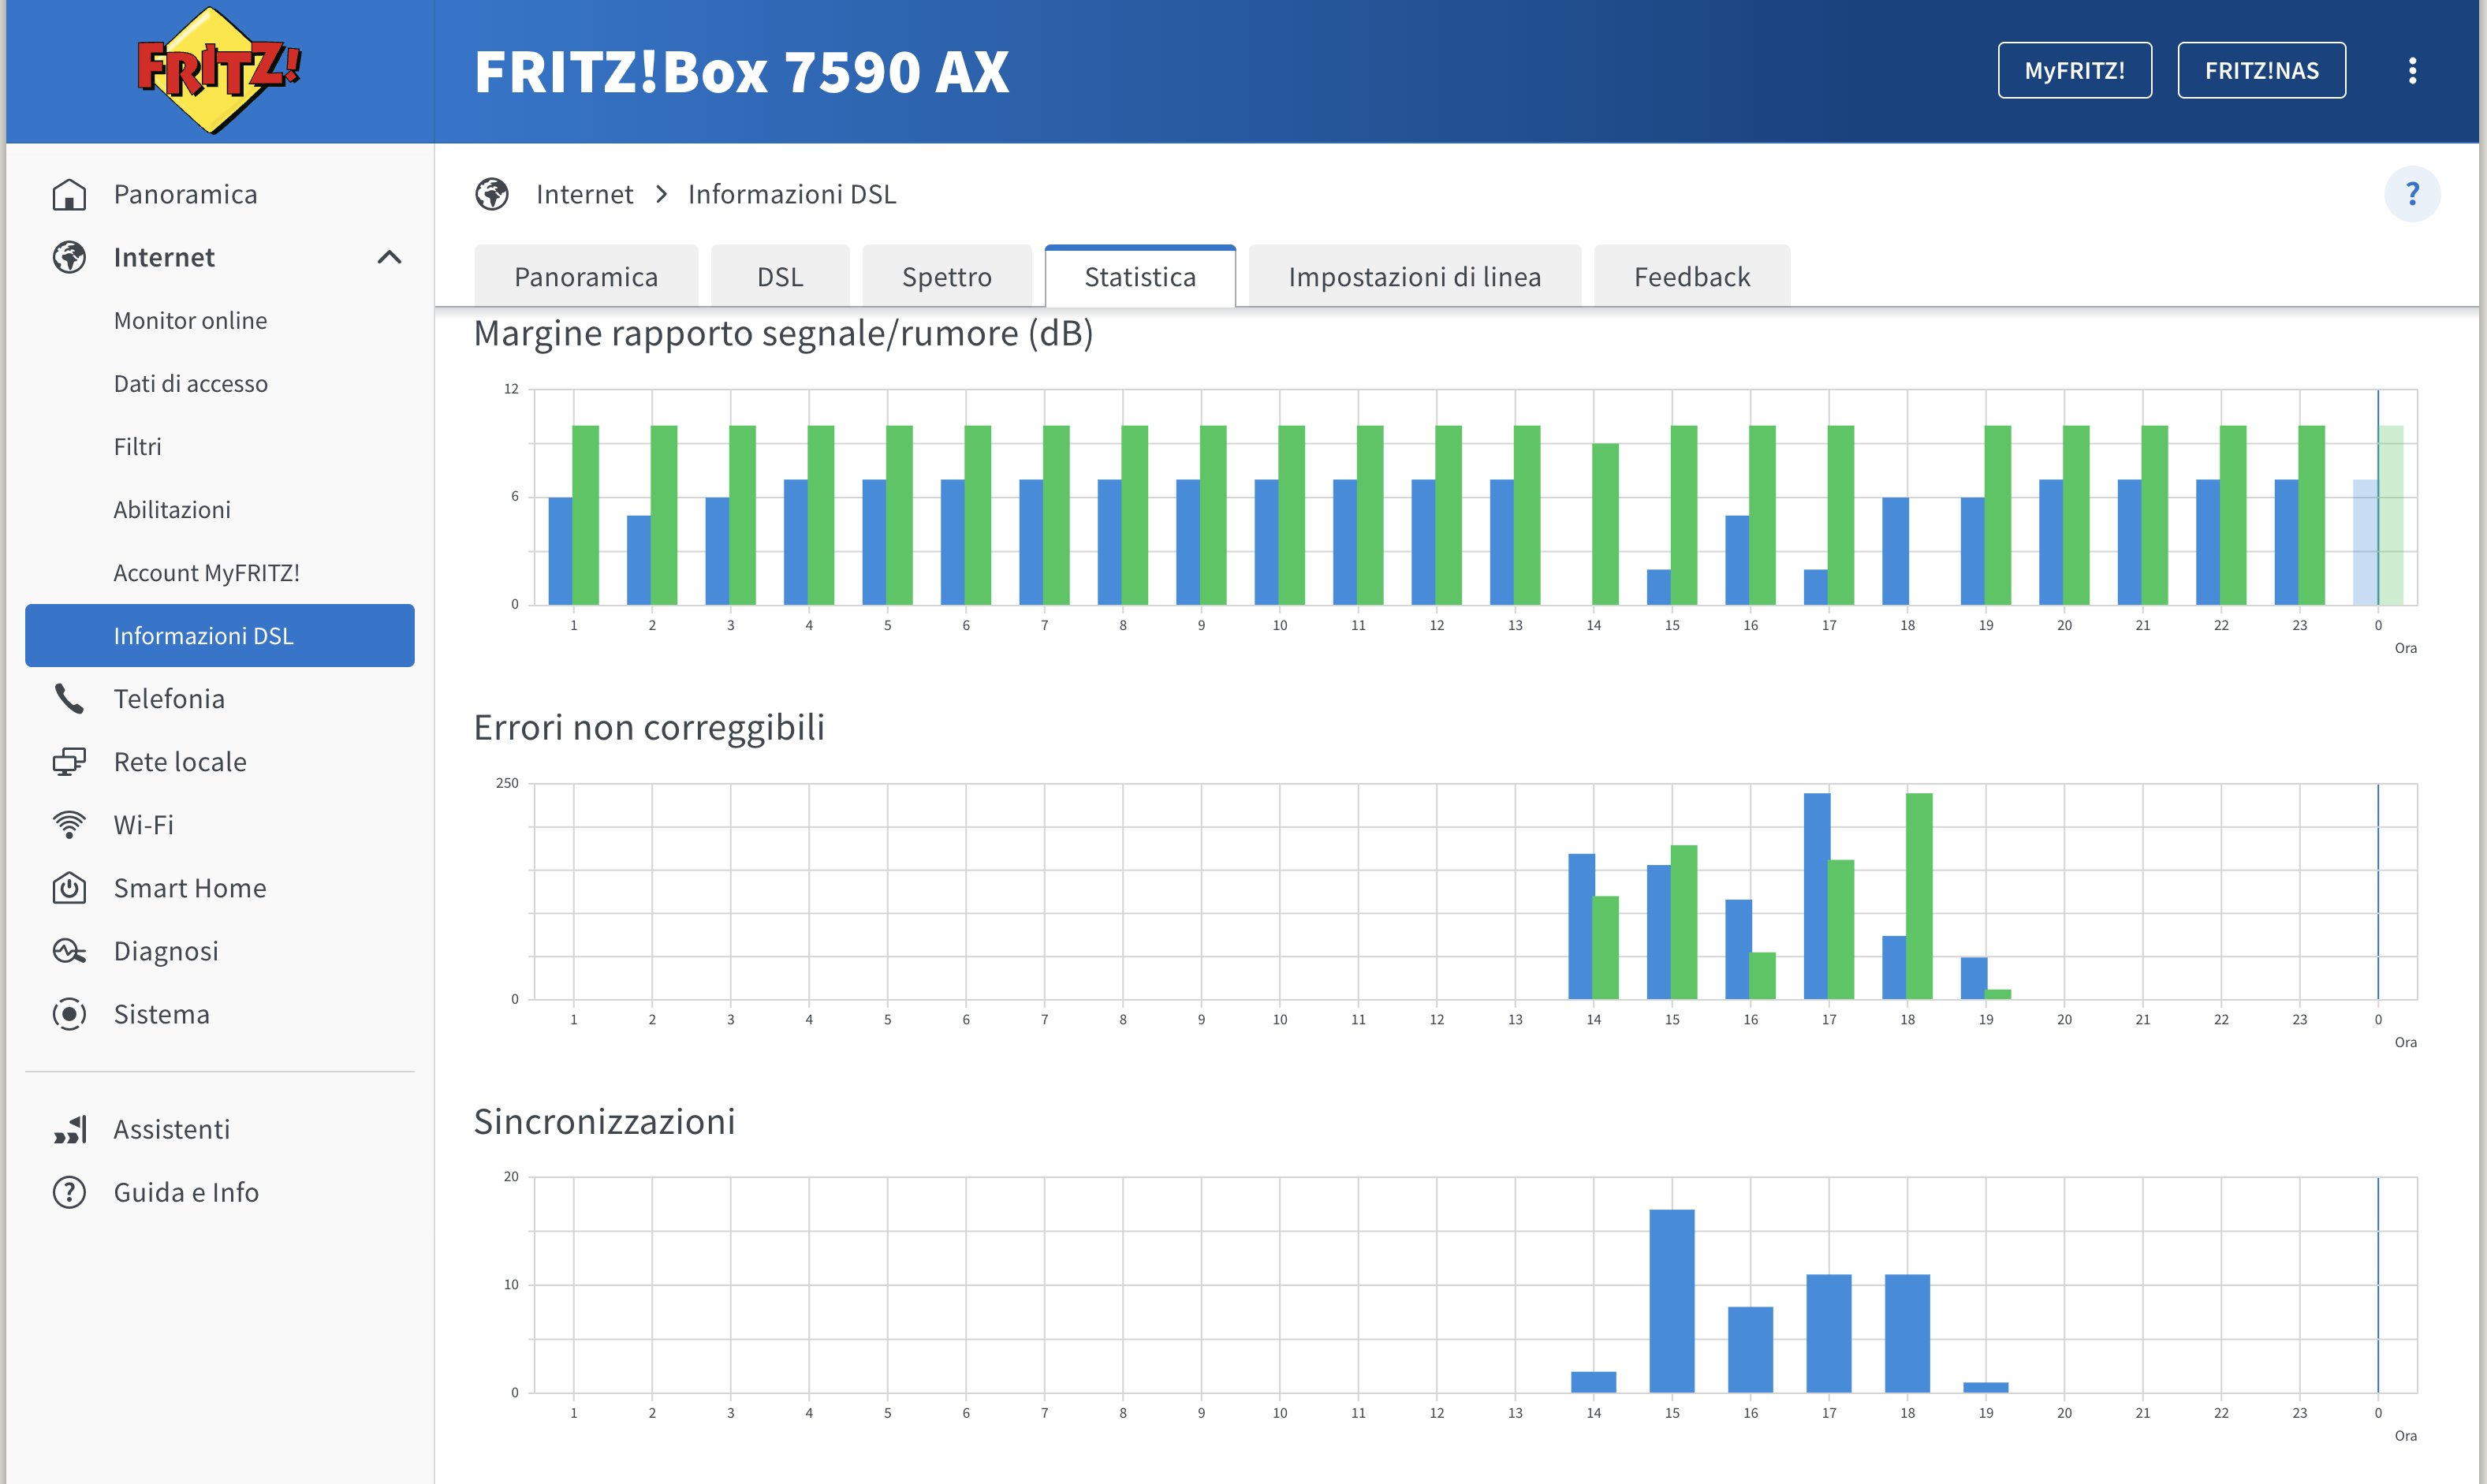Click the breadcrumb globe icon
Viewport: 2487px width, 1484px height.
491,194
